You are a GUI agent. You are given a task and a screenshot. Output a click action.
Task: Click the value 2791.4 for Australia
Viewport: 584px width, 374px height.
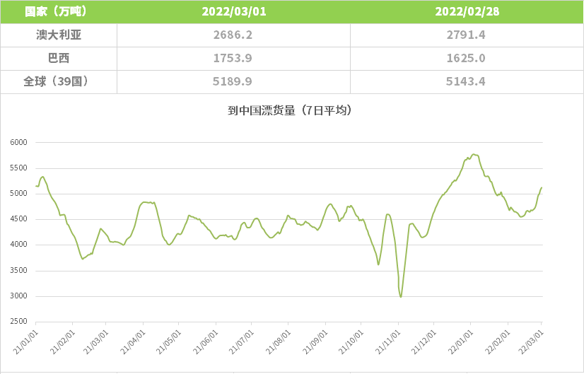(466, 35)
